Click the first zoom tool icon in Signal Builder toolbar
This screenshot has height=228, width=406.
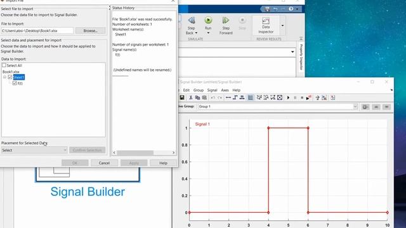click(x=259, y=98)
